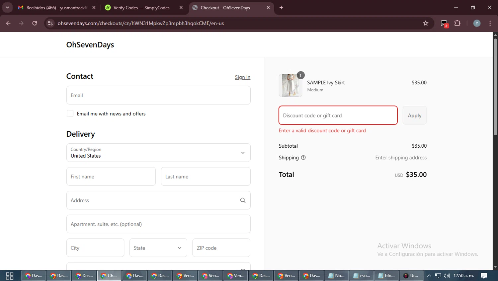Click the SAMPLE Ivy Skirt product name

pyautogui.click(x=326, y=83)
